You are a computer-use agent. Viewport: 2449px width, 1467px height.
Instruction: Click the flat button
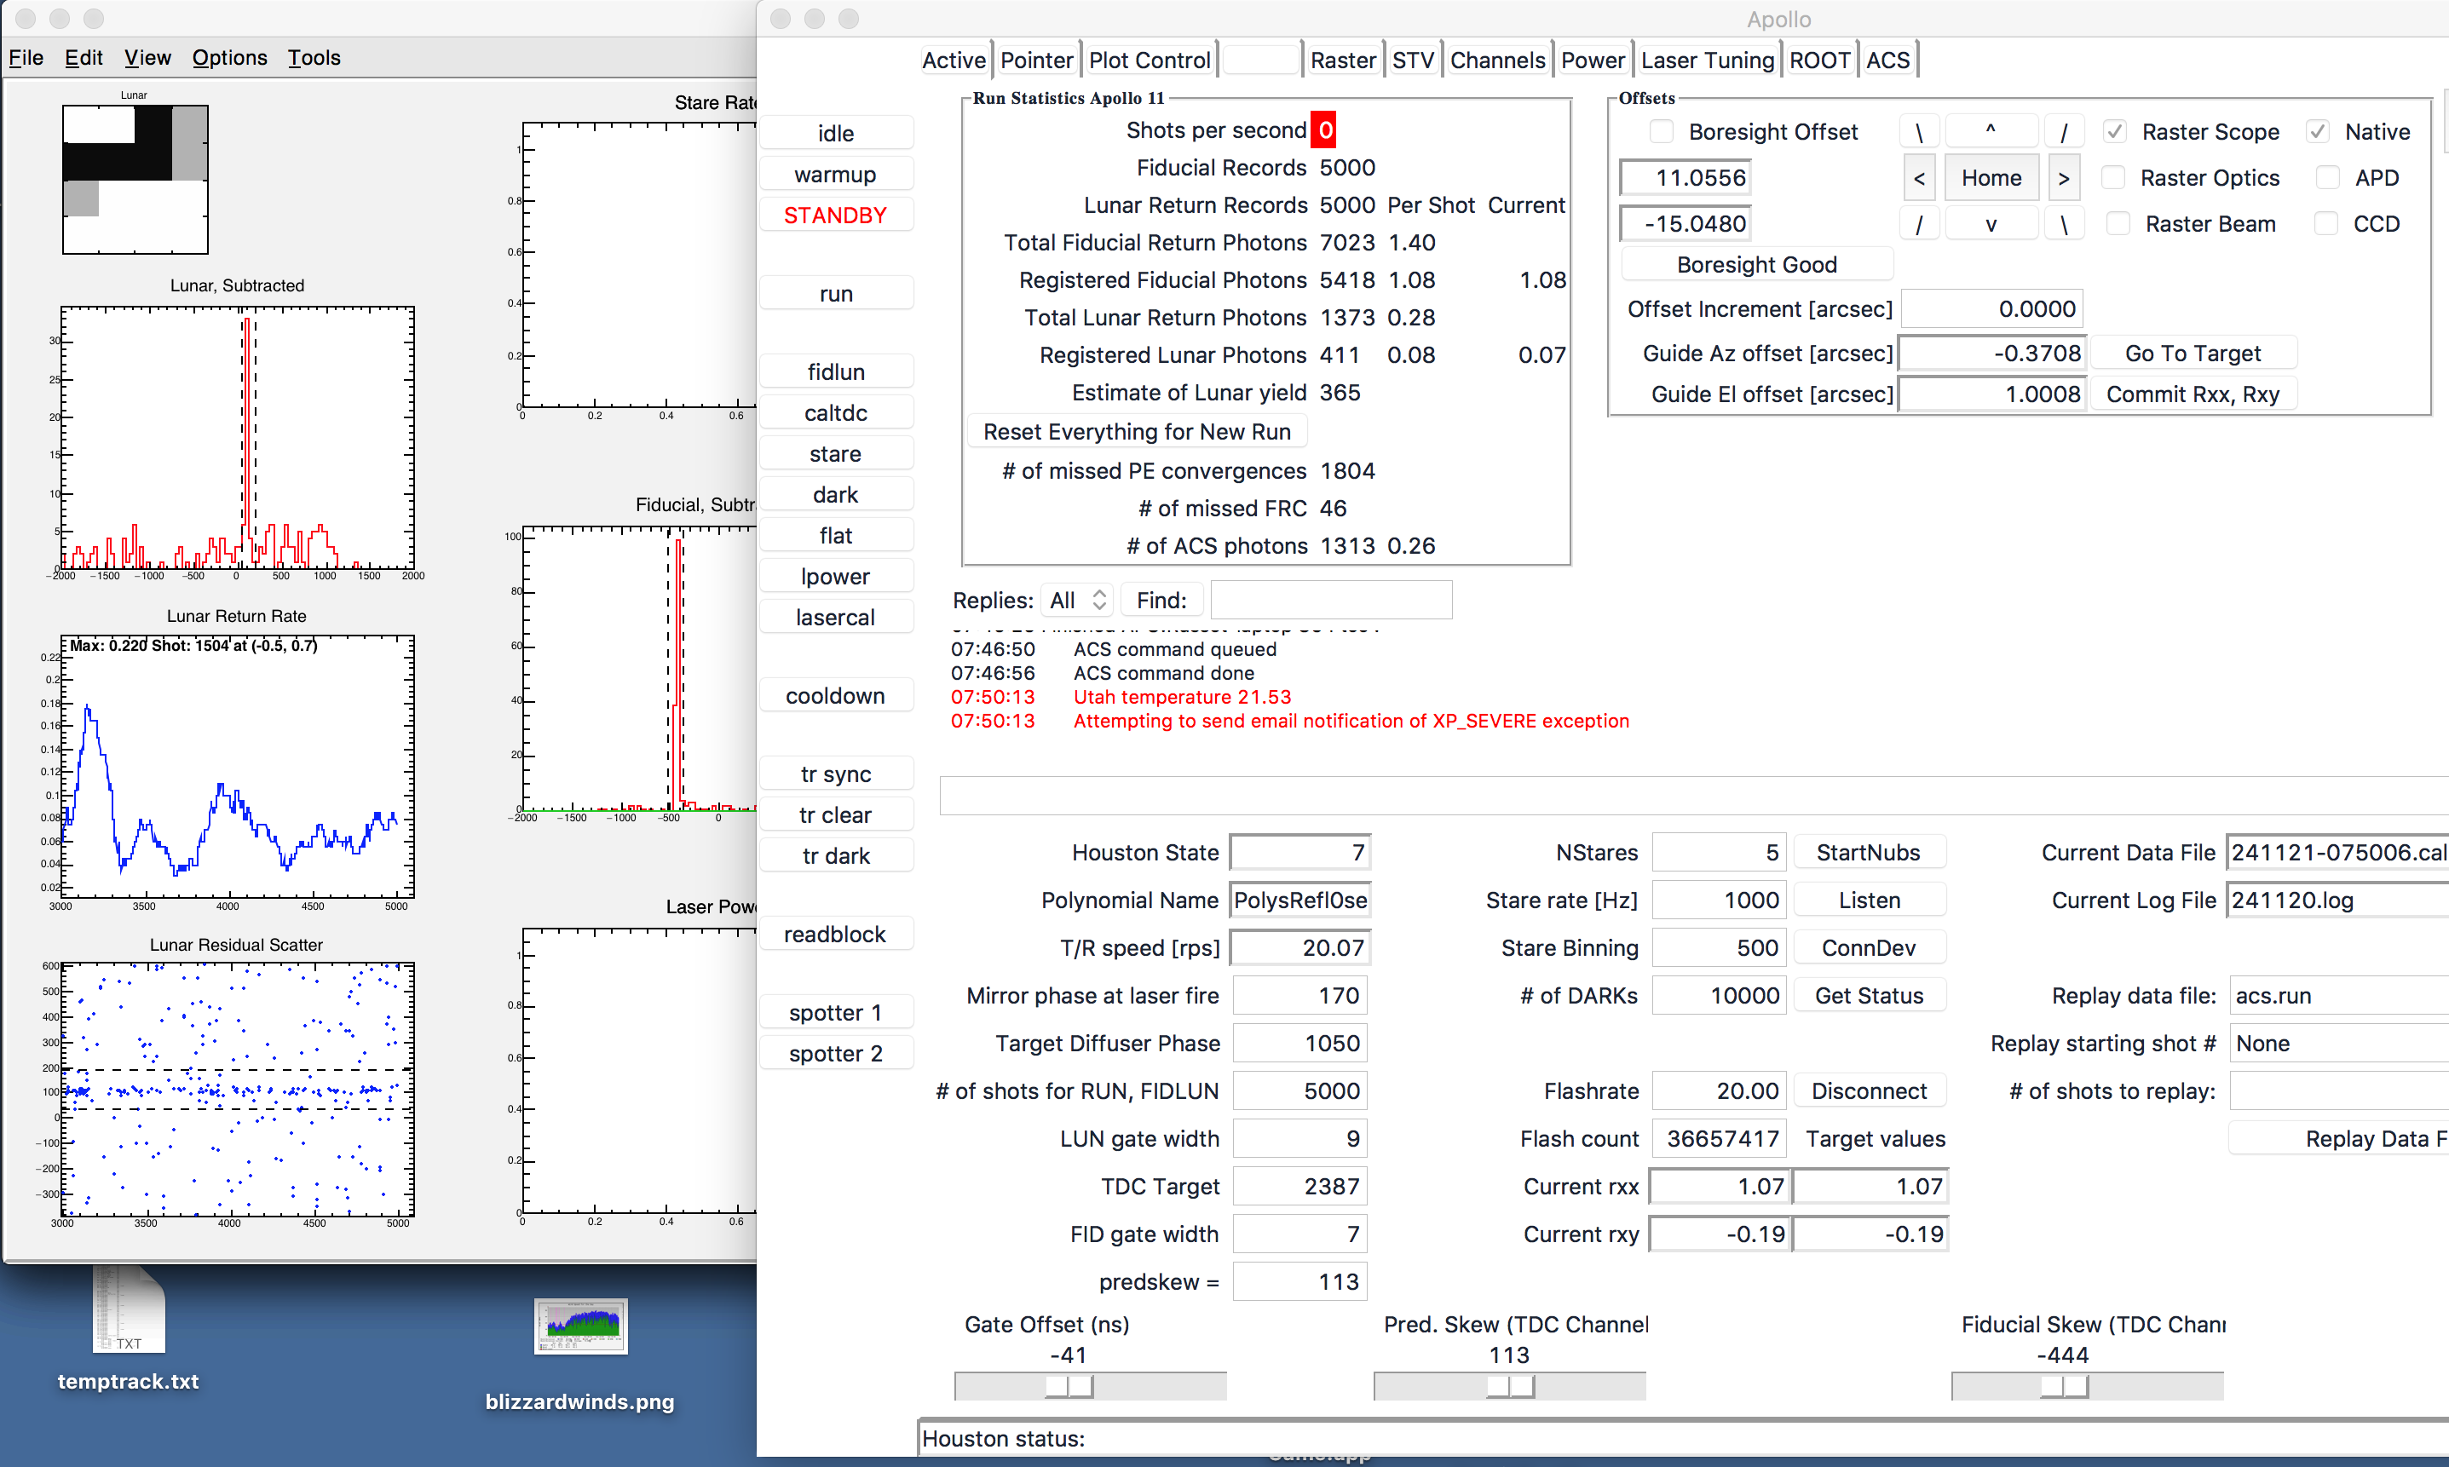[835, 536]
